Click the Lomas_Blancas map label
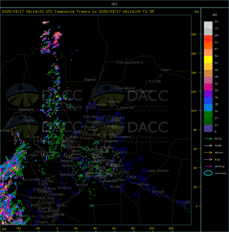229x232 pixels. pos(158,171)
